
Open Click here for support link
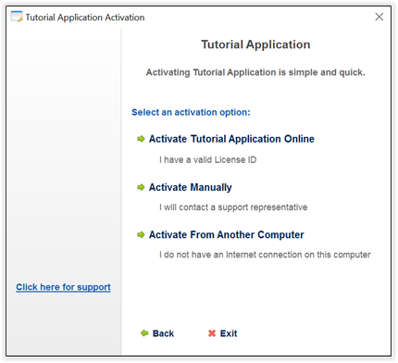63,287
